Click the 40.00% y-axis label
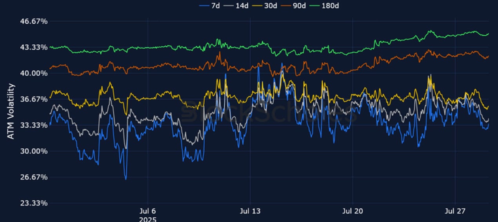Viewport: 498px width, 222px height. click(x=34, y=73)
